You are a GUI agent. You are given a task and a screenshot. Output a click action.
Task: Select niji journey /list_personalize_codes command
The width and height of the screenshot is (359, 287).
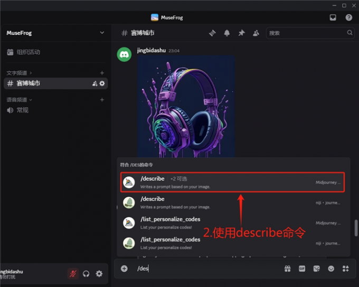tap(232, 243)
